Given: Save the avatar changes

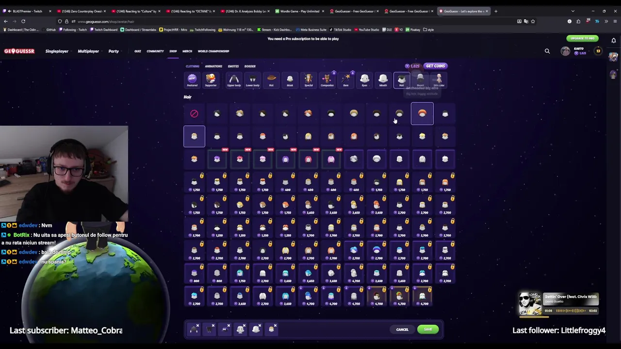Looking at the screenshot, I should (427, 330).
